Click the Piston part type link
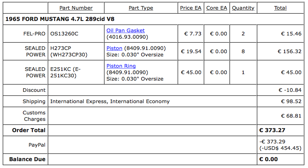308x168 pixels. coord(114,48)
